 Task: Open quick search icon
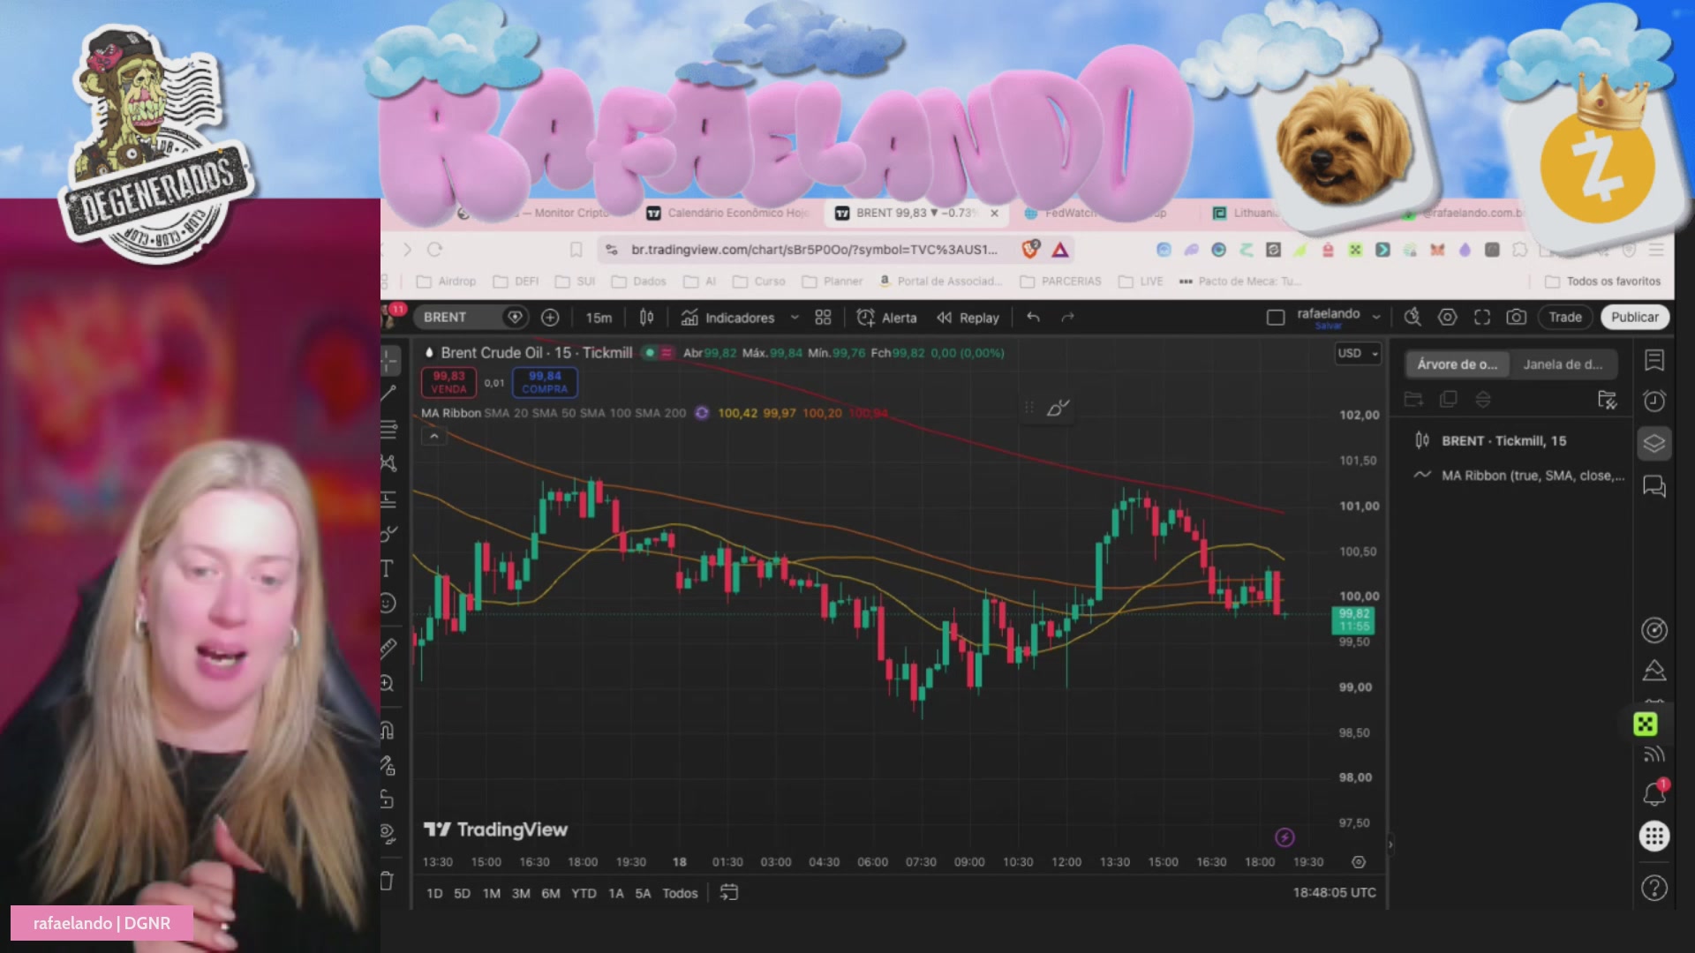1412,318
